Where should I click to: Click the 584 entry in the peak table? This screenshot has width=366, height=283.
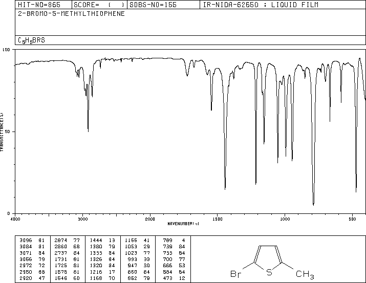click(x=167, y=272)
